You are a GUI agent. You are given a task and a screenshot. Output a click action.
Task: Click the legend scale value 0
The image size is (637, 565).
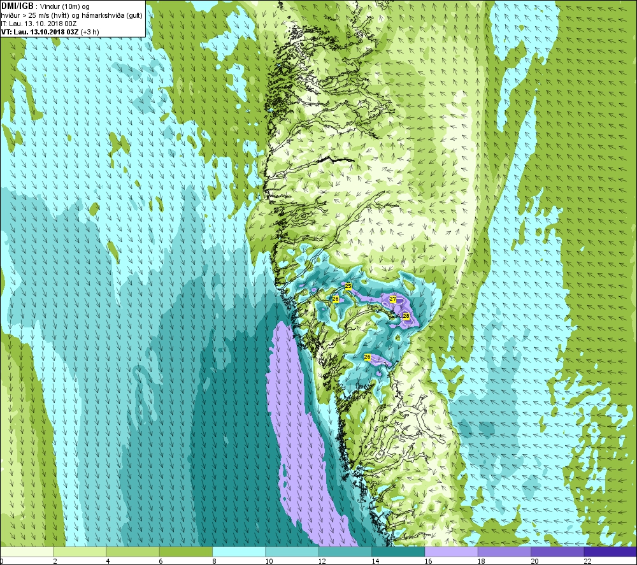2,561
